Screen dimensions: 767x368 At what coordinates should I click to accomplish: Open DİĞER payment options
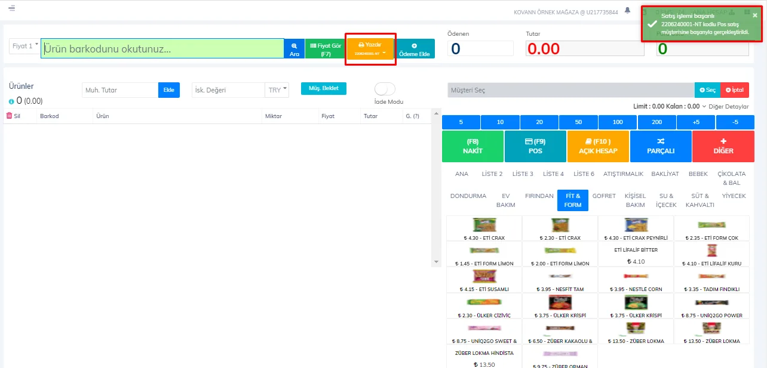(723, 146)
